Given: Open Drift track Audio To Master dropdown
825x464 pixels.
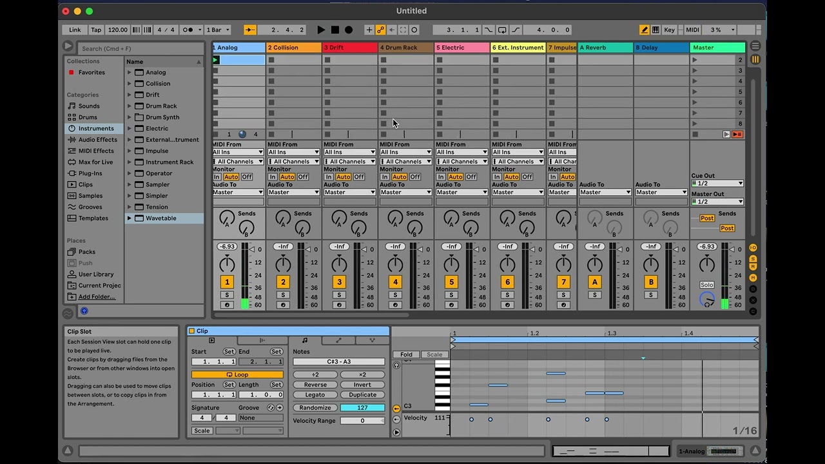Looking at the screenshot, I should coord(350,192).
